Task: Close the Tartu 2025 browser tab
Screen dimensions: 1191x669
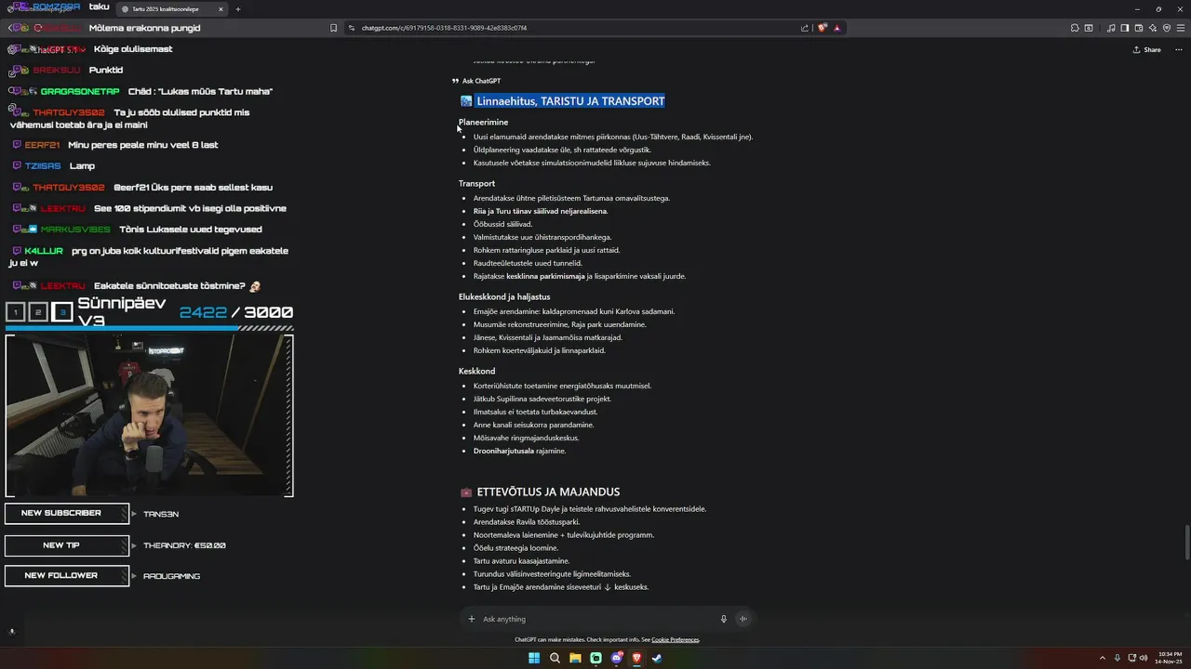Action: click(x=221, y=9)
